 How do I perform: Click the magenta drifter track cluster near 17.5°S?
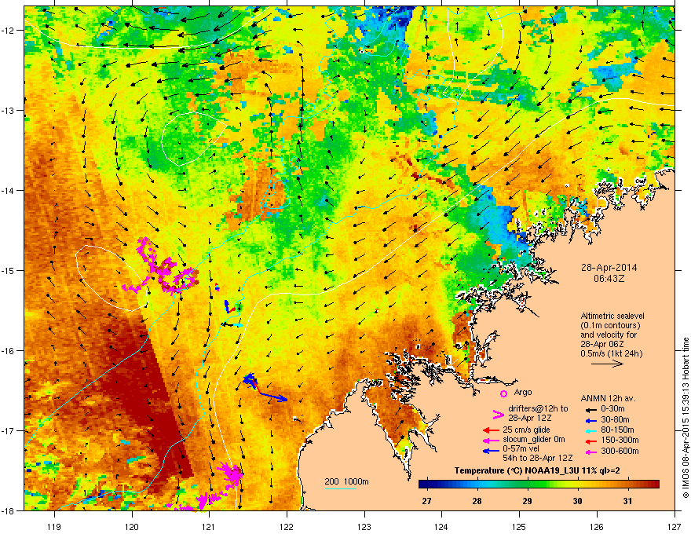click(230, 474)
